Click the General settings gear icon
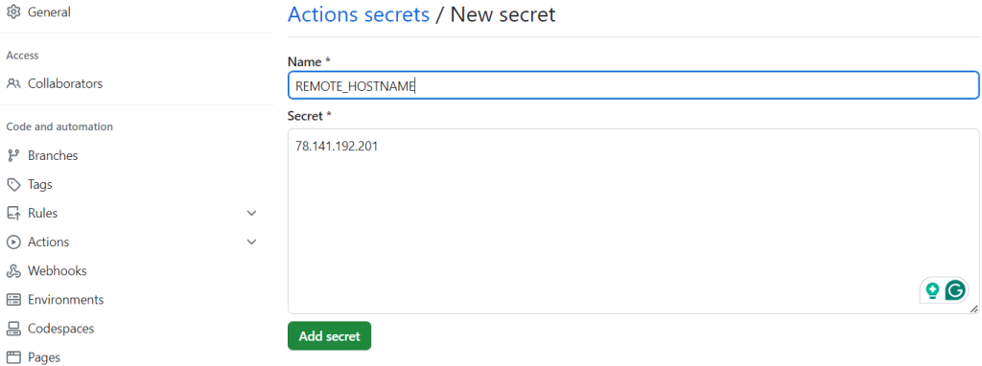 pos(13,11)
